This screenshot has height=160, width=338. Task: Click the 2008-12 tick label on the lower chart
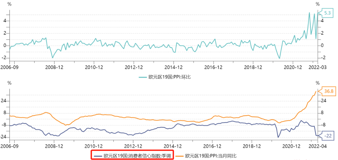click(54, 146)
